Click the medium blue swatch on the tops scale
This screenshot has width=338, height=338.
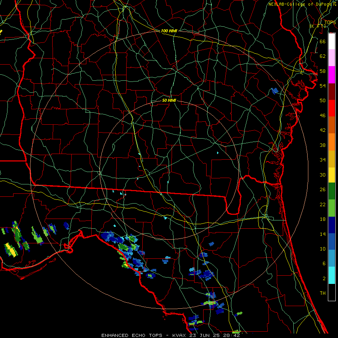click(332, 241)
